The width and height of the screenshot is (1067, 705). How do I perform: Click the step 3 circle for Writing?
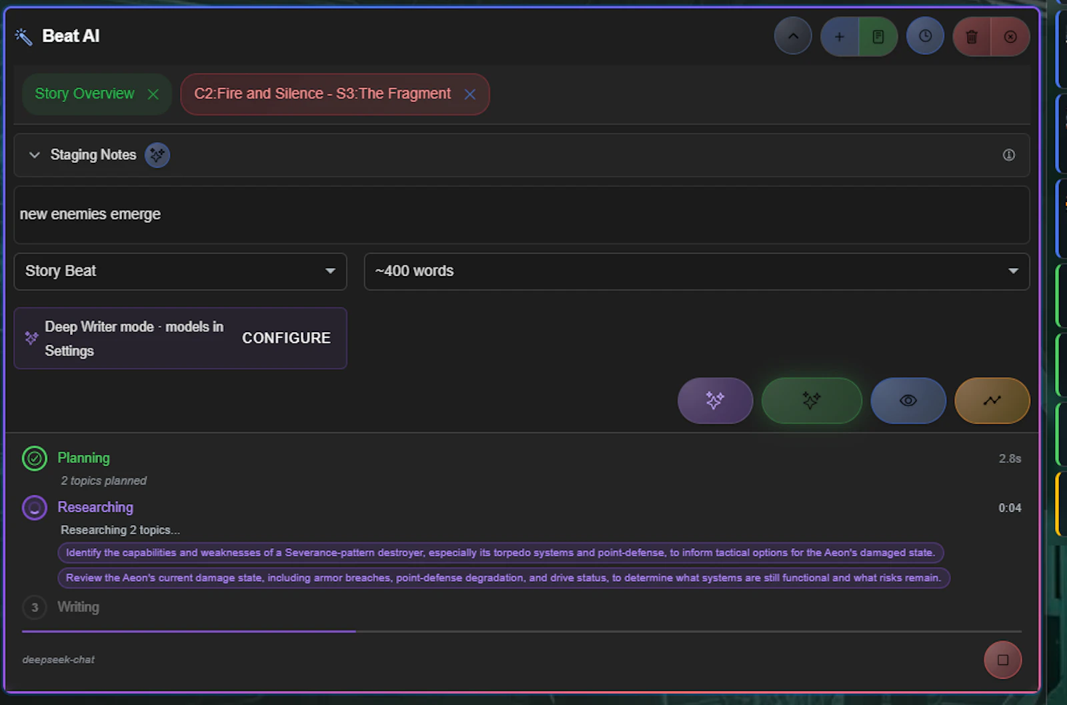(35, 608)
